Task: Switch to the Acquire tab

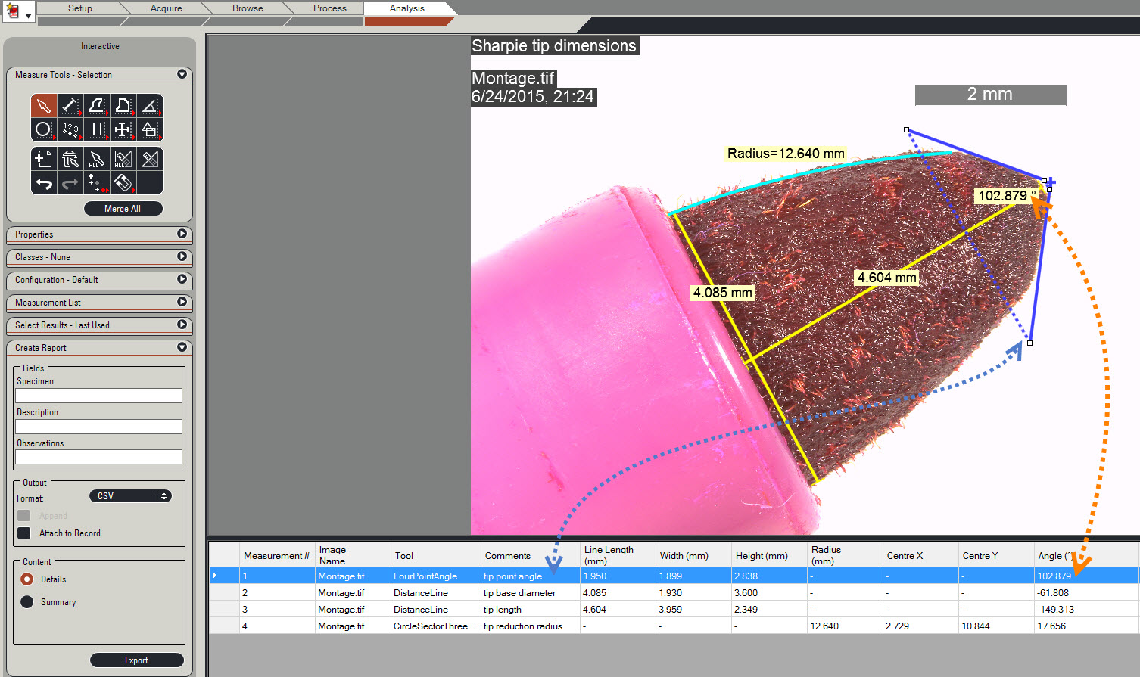Action: click(x=167, y=8)
